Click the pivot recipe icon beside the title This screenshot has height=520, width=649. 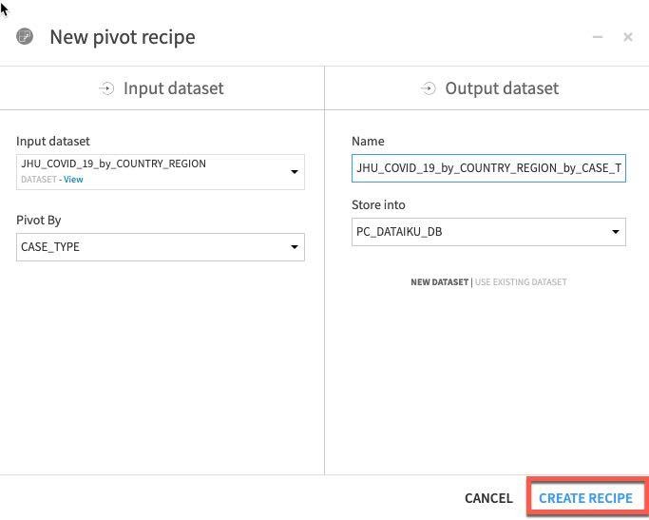pyautogui.click(x=26, y=37)
